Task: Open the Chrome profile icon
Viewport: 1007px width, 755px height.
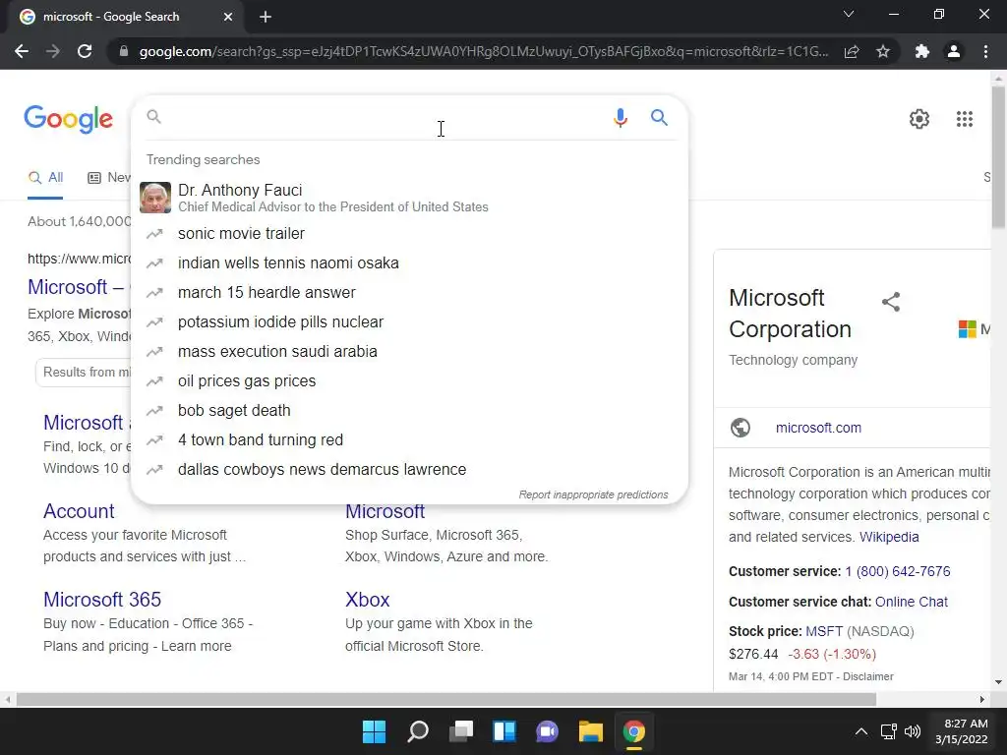Action: point(954,51)
